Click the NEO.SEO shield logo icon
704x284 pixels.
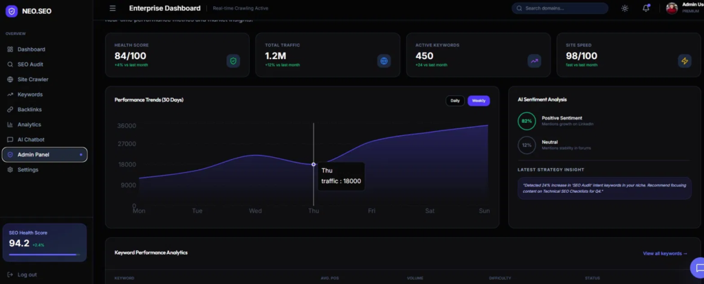[x=11, y=11]
